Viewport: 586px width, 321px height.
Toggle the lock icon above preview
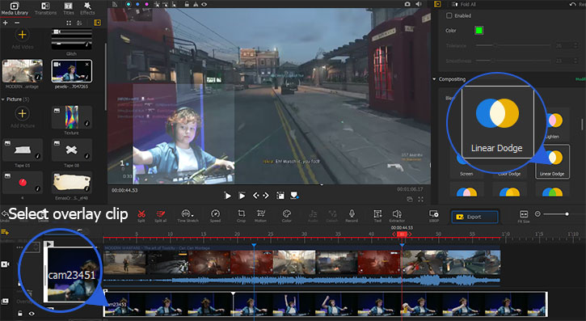tap(187, 4)
